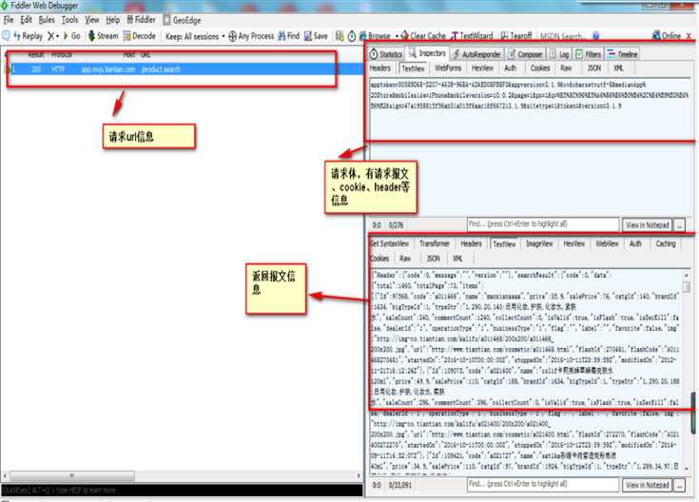Viewport: 699px width, 502px height.
Task: Select the app.mvp.tiantian.com session row
Action: [183, 69]
